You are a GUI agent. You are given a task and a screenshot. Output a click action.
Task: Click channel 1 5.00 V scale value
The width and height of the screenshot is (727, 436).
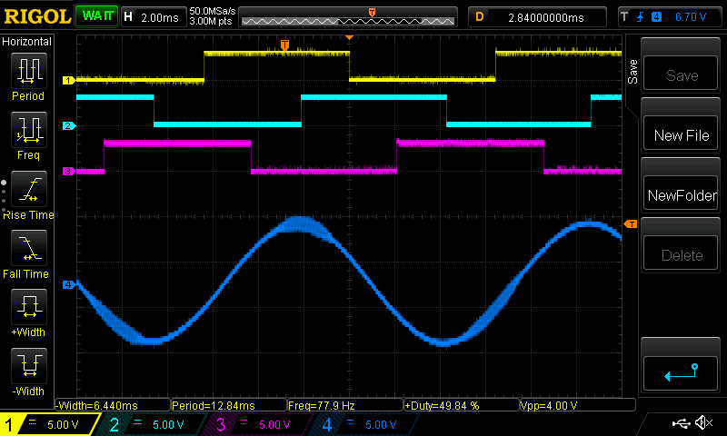(x=63, y=425)
